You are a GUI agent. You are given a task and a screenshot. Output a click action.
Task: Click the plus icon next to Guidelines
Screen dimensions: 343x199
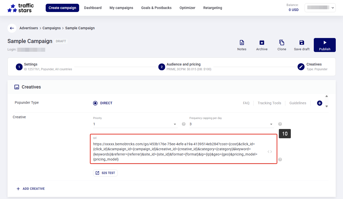pos(320,103)
